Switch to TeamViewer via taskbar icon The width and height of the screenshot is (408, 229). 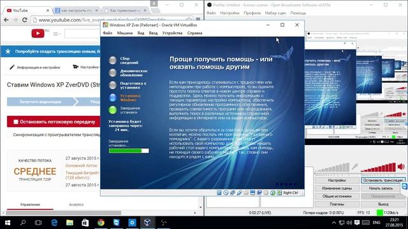[x=117, y=223]
